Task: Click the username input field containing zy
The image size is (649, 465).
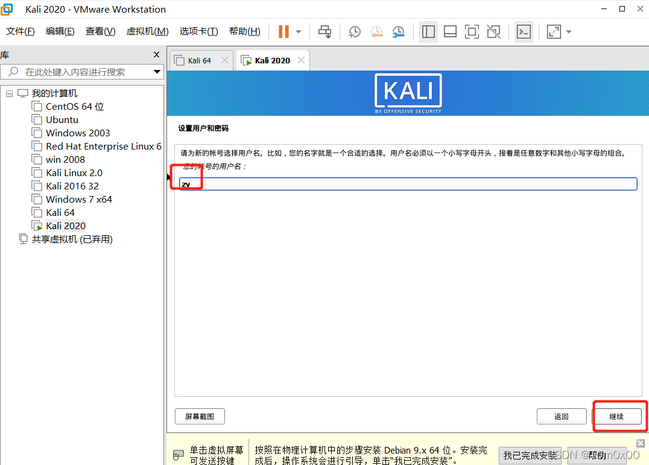Action: click(x=408, y=184)
